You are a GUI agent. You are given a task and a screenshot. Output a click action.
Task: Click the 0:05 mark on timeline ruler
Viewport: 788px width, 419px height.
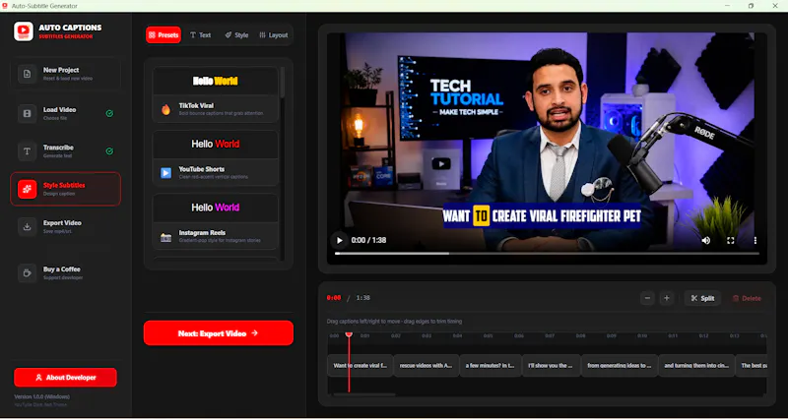[x=488, y=335]
